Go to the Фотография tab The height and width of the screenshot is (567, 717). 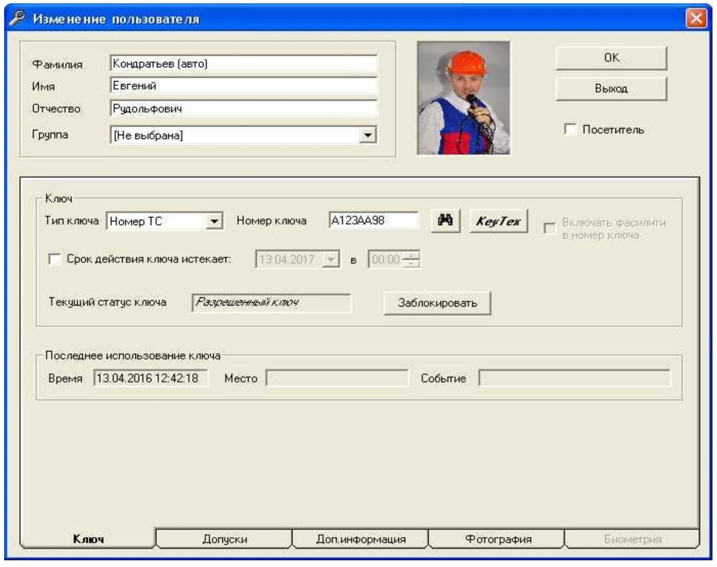[498, 539]
